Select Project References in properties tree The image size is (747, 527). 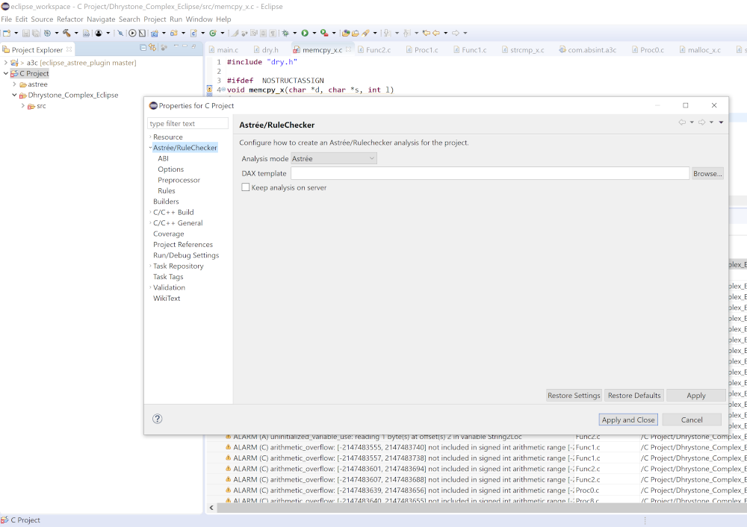pyautogui.click(x=183, y=245)
